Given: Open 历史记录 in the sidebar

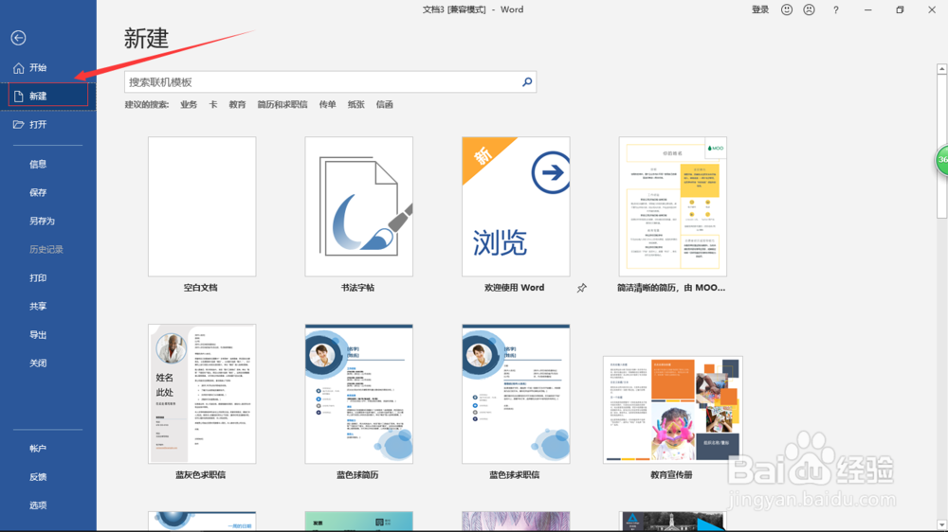Looking at the screenshot, I should point(46,249).
